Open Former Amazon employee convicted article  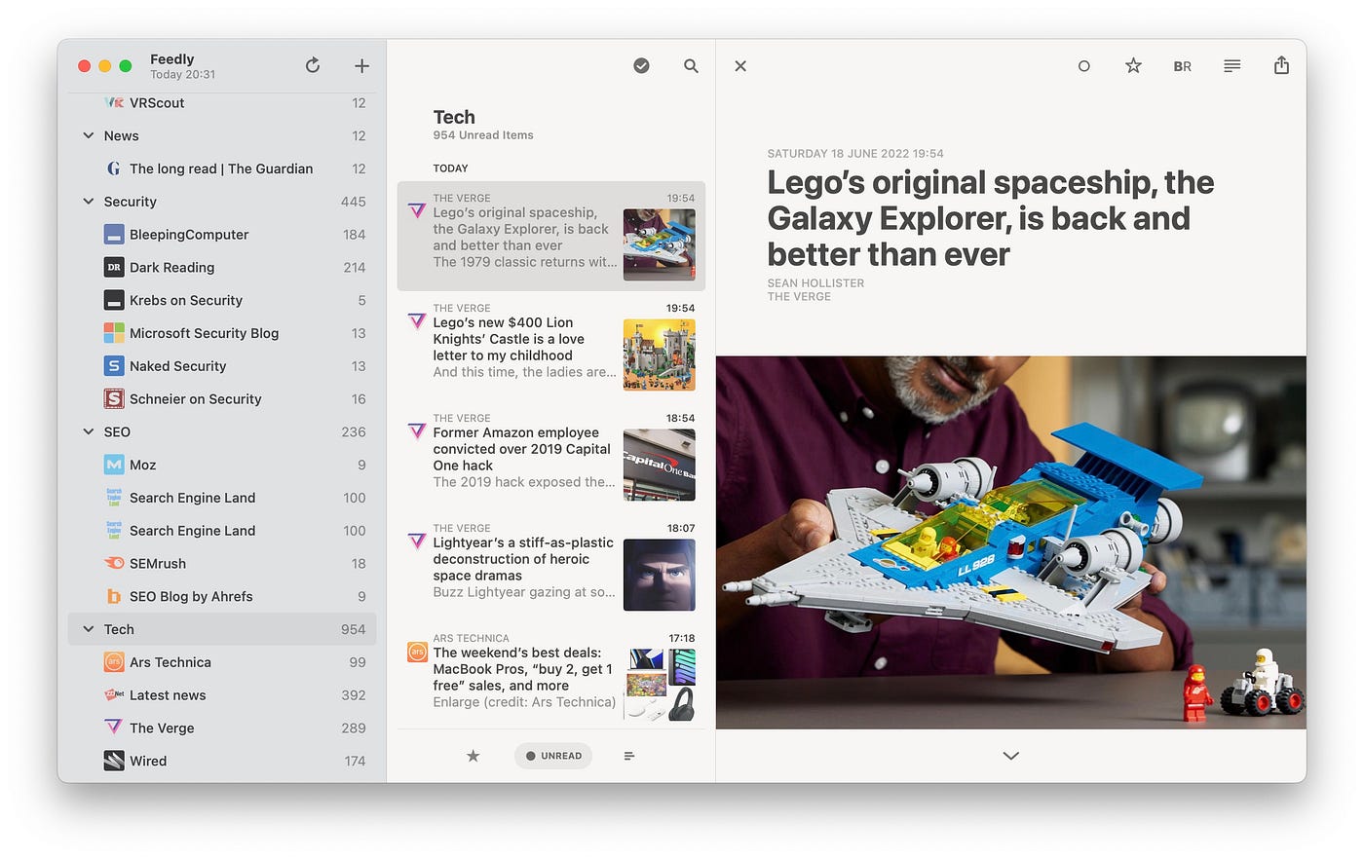coord(550,456)
